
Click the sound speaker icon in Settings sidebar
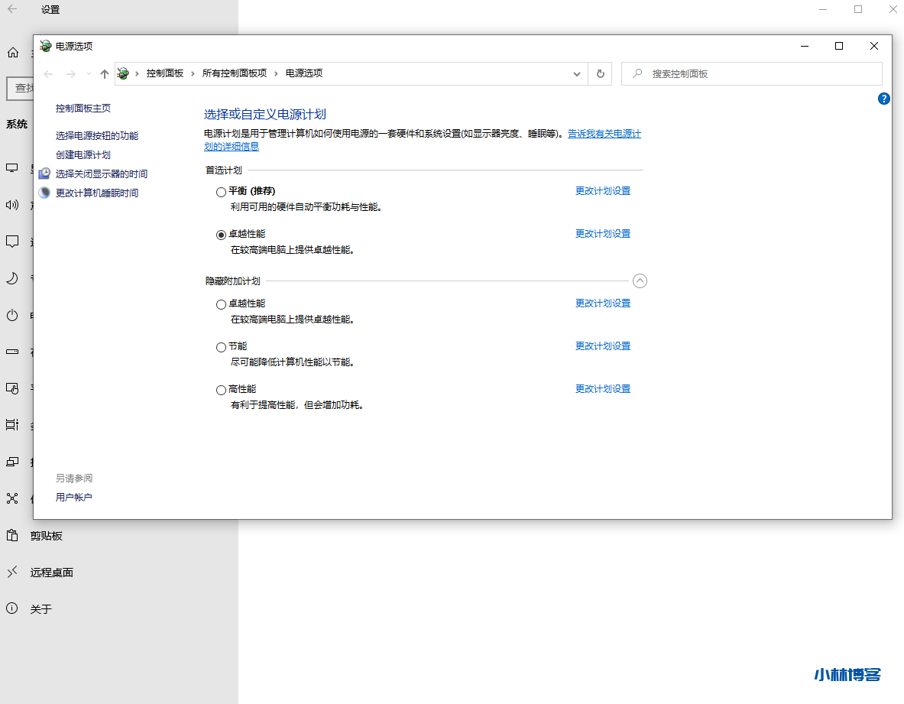tap(12, 205)
